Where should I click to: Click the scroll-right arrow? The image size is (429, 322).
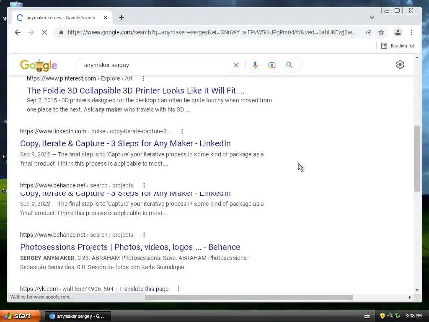coord(410,297)
